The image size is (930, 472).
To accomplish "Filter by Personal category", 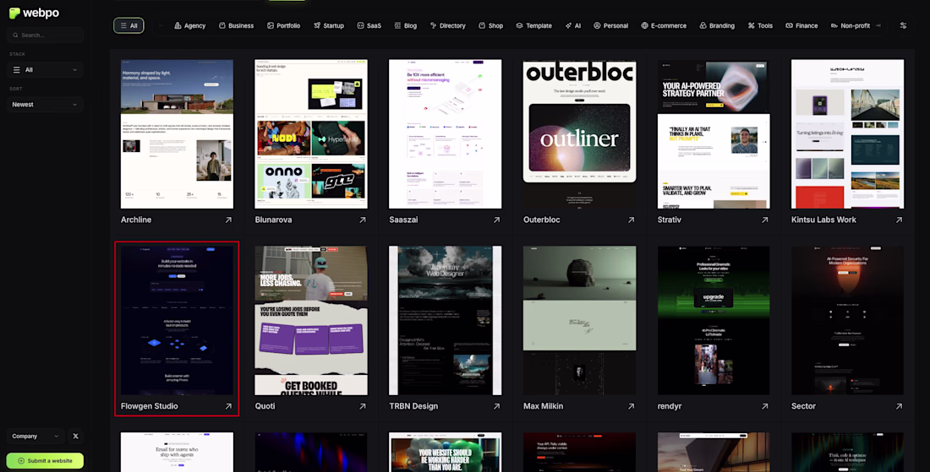I will 611,25.
